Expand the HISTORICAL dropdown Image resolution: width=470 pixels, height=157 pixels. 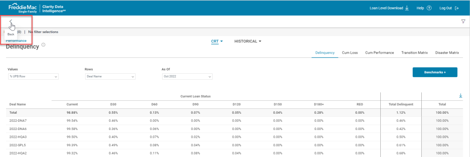click(248, 42)
